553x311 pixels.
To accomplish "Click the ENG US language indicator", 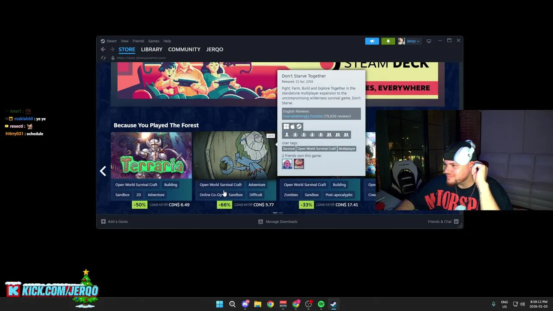I will (x=505, y=304).
